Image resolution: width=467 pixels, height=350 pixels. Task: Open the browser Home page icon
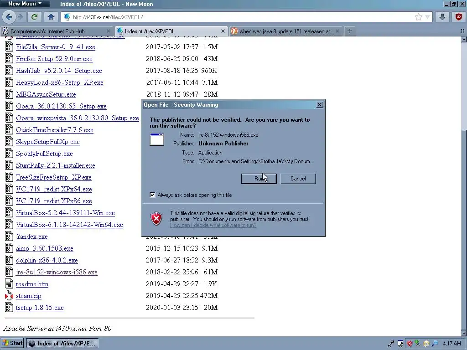point(51,17)
